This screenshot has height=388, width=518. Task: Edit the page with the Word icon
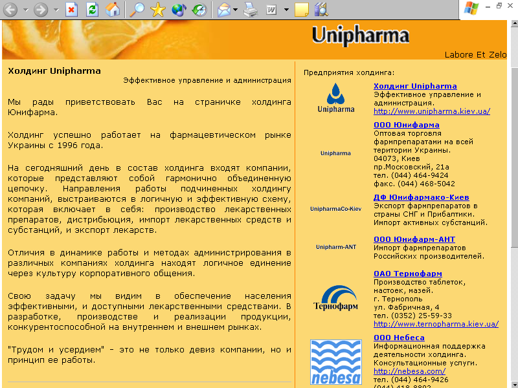pos(271,10)
